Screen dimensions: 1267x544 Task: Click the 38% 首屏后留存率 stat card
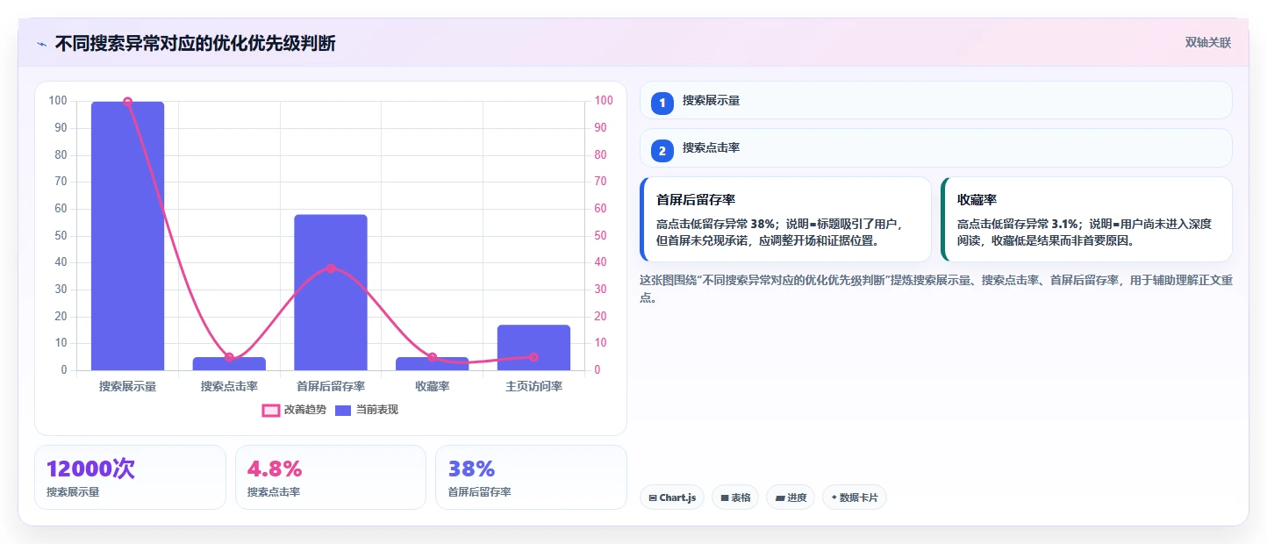coord(531,477)
